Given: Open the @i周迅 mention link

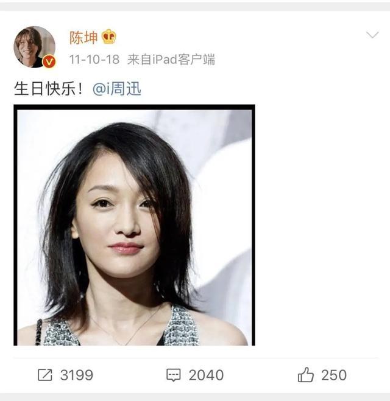Looking at the screenshot, I should 117,89.
